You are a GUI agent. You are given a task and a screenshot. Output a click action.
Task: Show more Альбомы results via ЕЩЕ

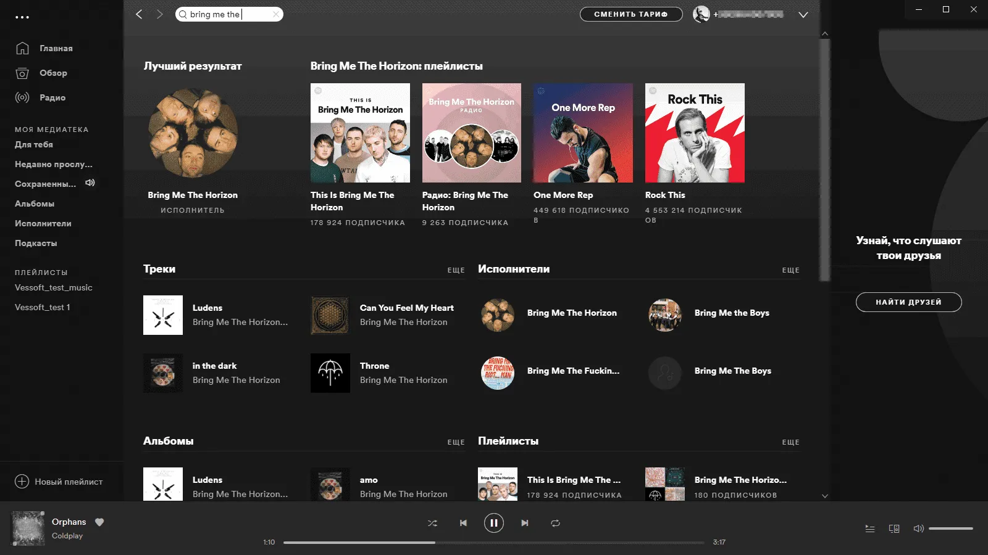coord(456,442)
